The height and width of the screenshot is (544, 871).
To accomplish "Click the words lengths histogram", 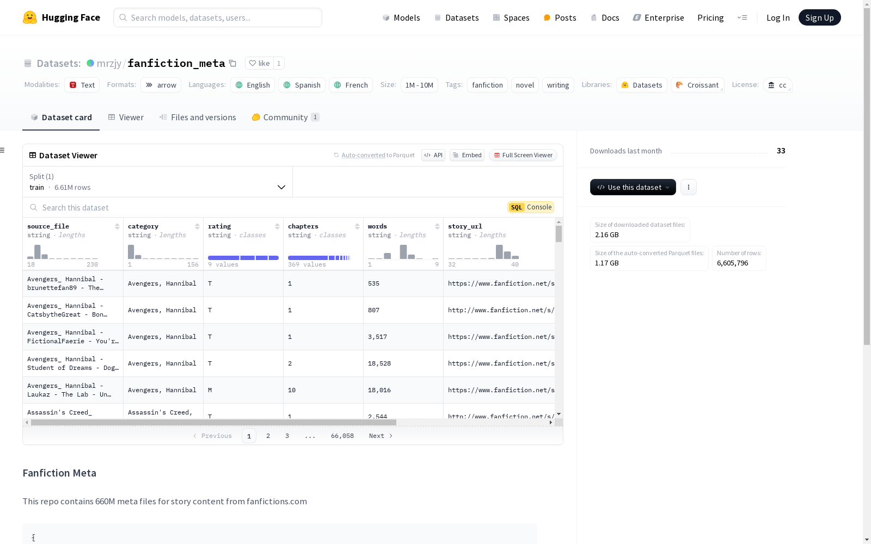I will pos(403,252).
